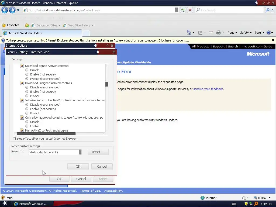
Task: Click the settings list vertical scrollbar thumb
Action: click(106, 84)
